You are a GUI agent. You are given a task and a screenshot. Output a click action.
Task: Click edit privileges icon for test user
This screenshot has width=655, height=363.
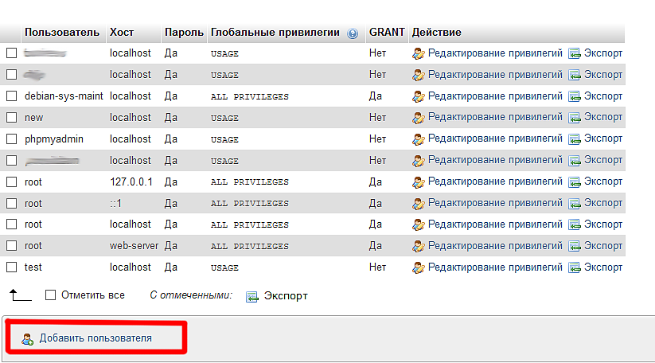418,268
